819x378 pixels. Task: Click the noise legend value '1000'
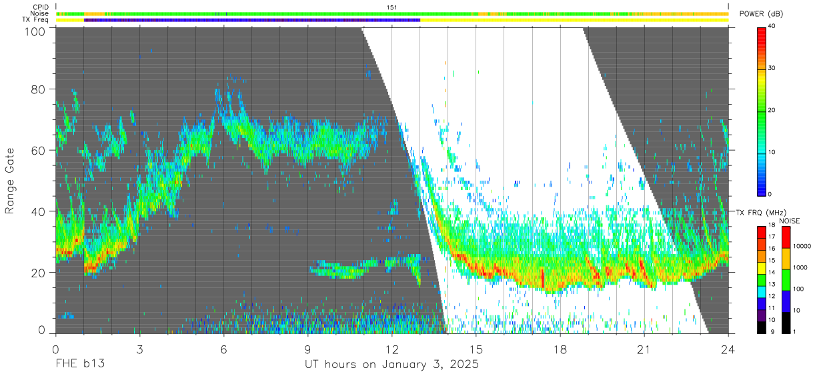[x=799, y=267]
